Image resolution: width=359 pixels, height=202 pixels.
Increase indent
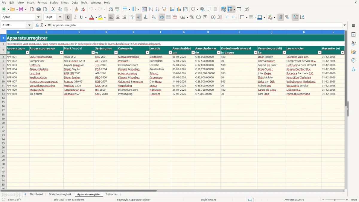click(x=228, y=17)
